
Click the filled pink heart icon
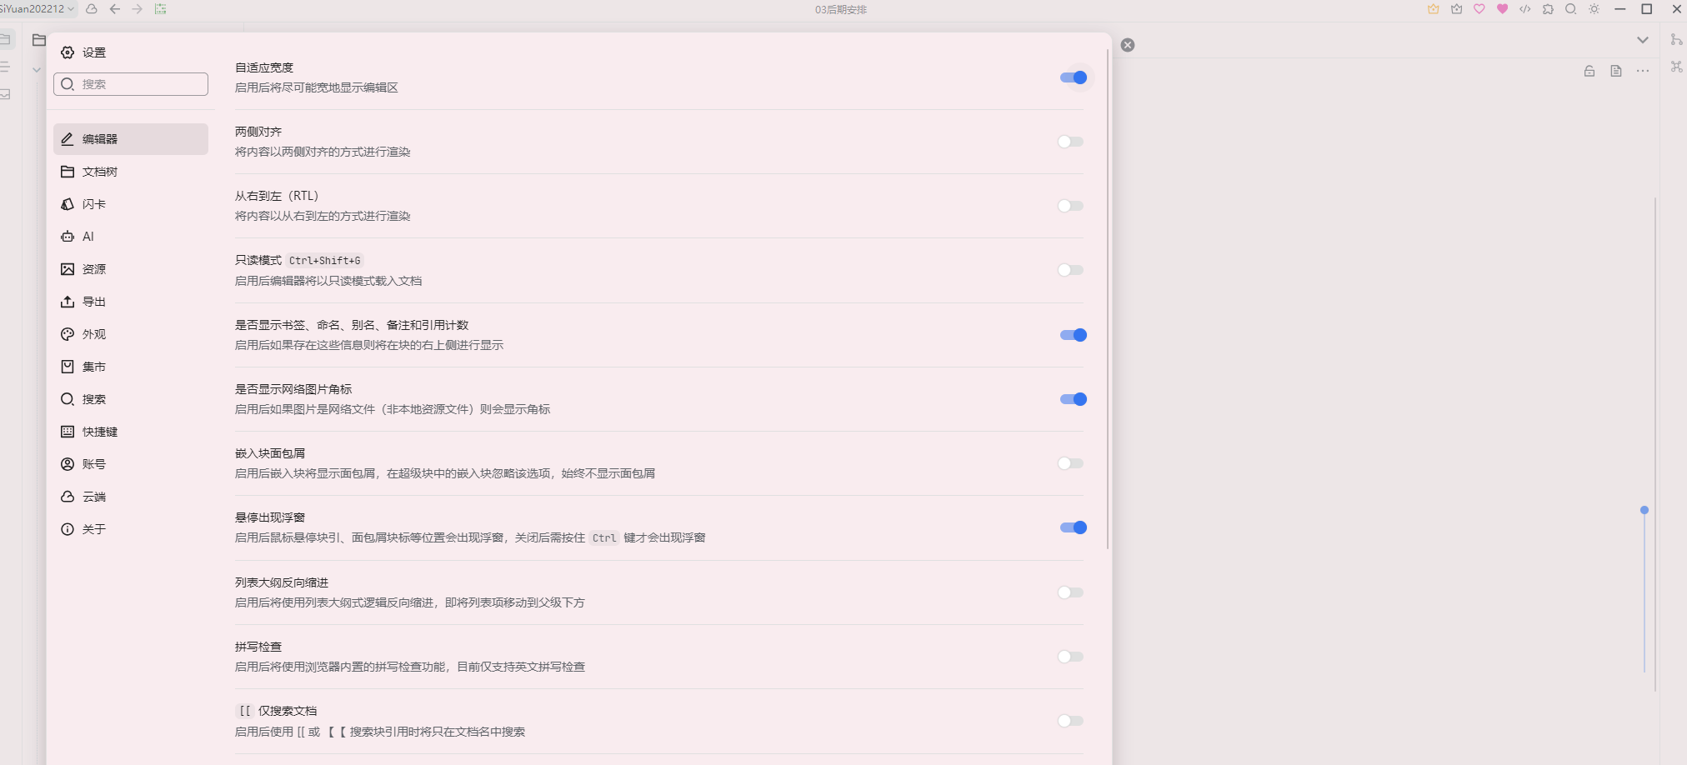pos(1502,9)
